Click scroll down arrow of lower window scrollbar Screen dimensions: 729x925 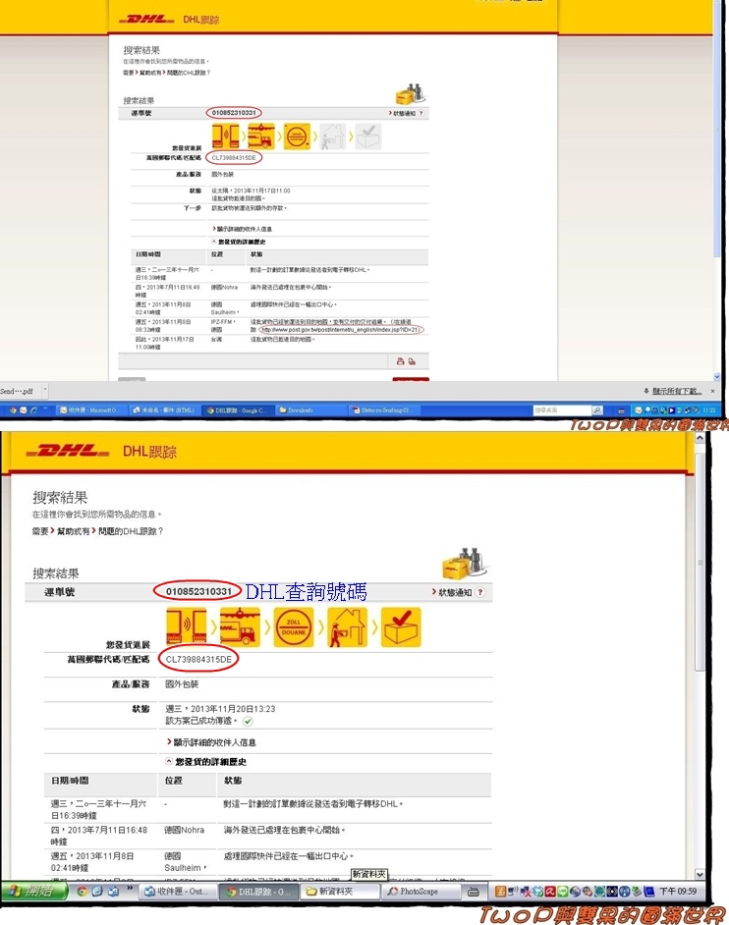point(700,874)
